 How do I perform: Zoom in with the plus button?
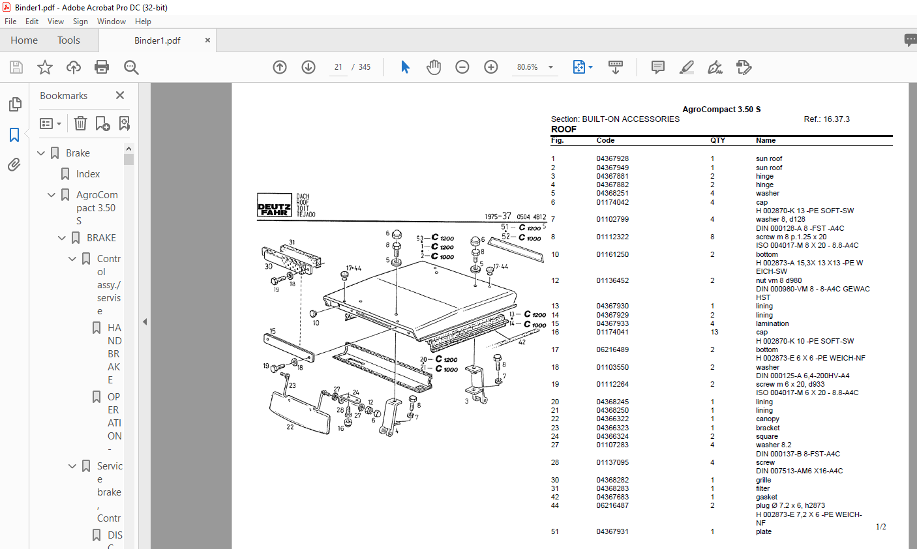[x=491, y=67]
